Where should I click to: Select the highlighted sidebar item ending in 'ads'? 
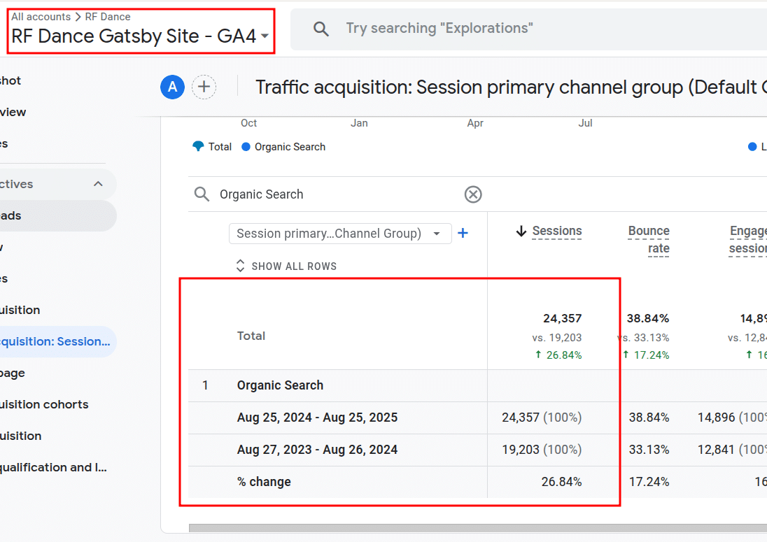(58, 215)
